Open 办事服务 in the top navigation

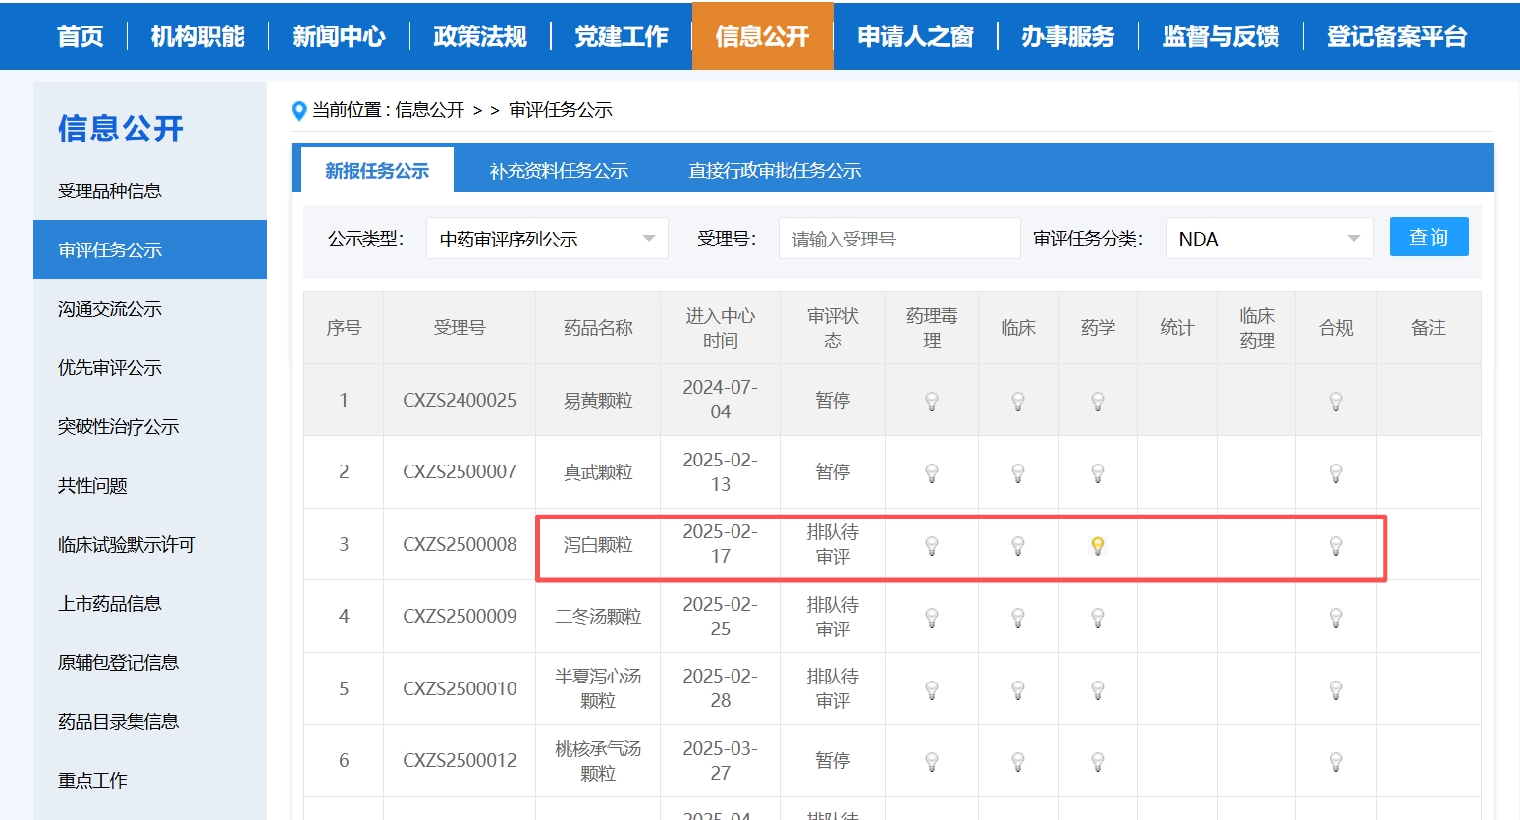tap(1068, 36)
